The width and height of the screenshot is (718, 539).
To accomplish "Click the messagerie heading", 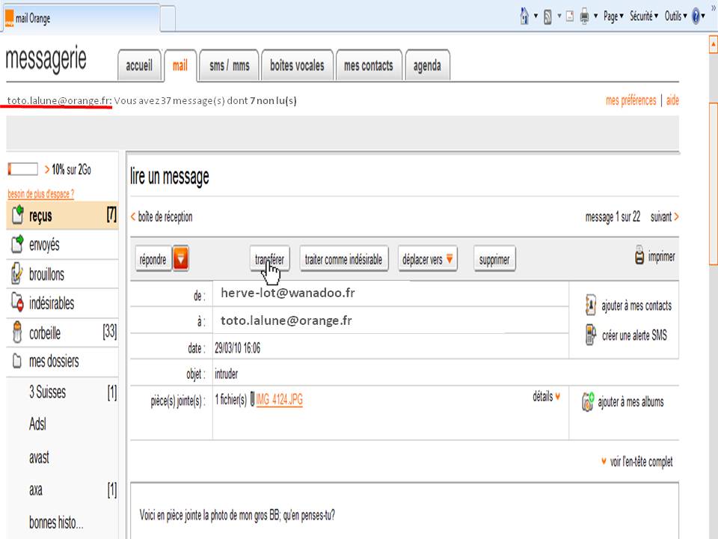I will point(46,58).
